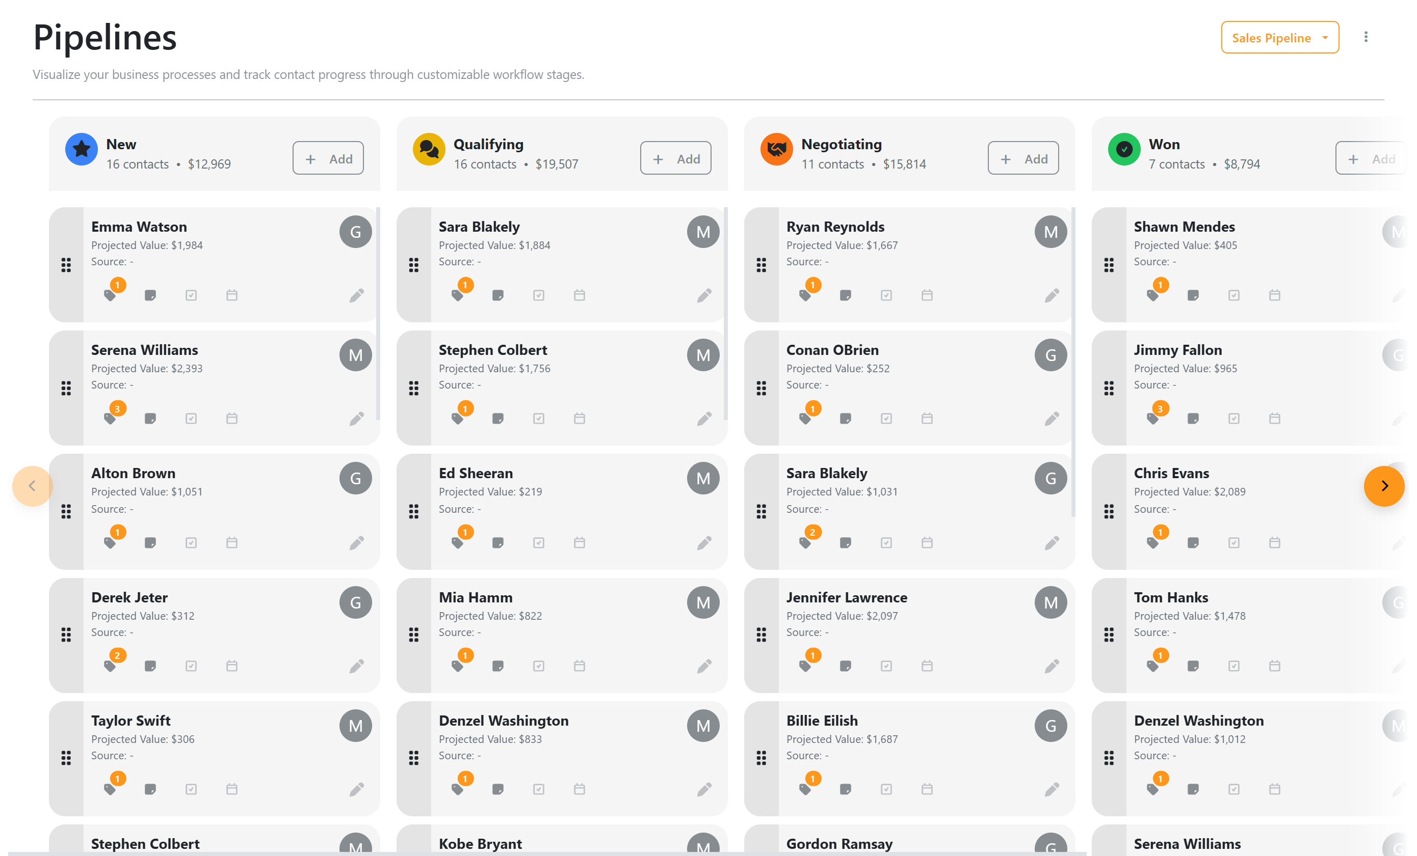
Task: Click the 16 contacts • $12,969 summary in New
Action: tap(169, 164)
